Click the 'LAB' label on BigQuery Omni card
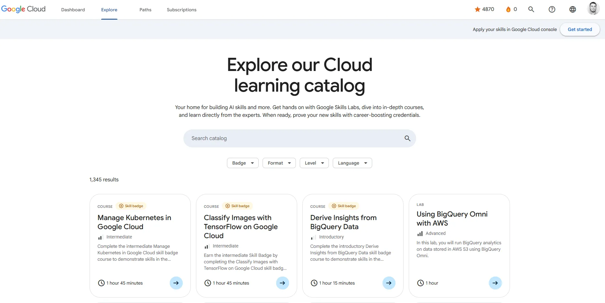Screen dimensions: 605x303 tap(420, 205)
